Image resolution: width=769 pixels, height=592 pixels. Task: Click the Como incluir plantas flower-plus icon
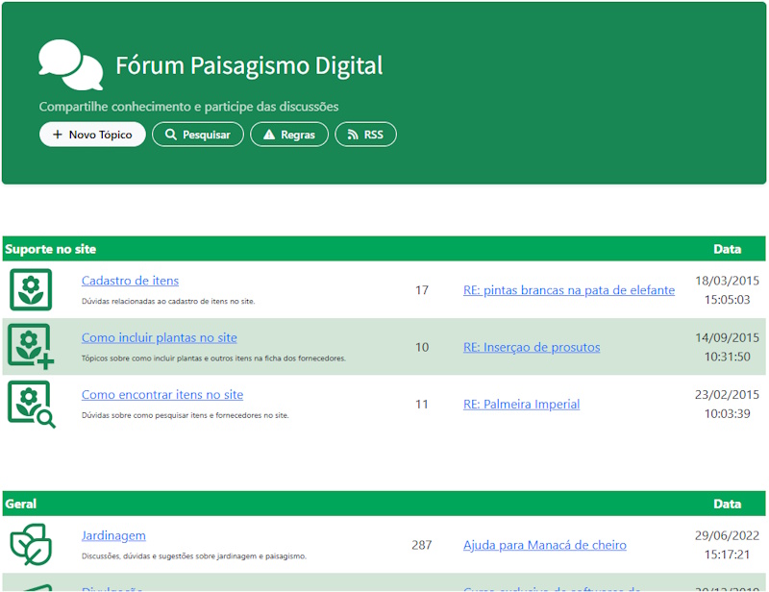31,346
